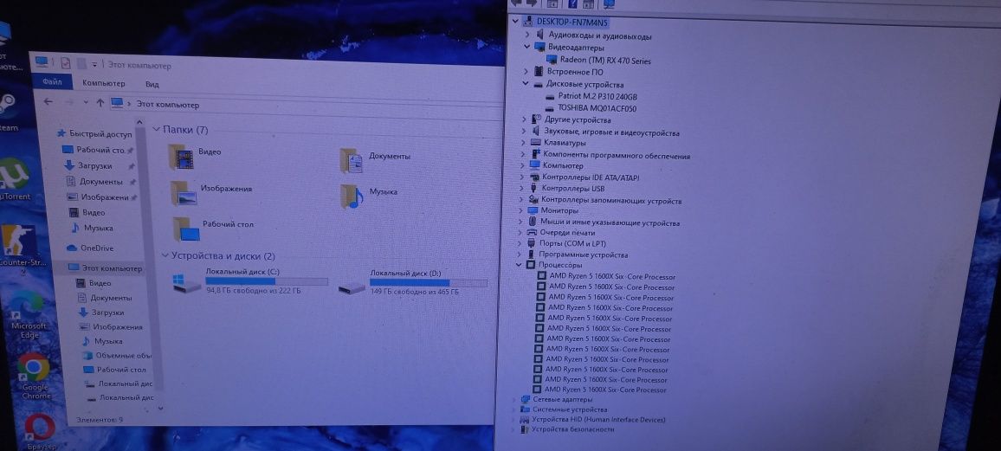Click the Properties icon in Explorer title bar
The width and height of the screenshot is (1001, 451).
pos(65,62)
